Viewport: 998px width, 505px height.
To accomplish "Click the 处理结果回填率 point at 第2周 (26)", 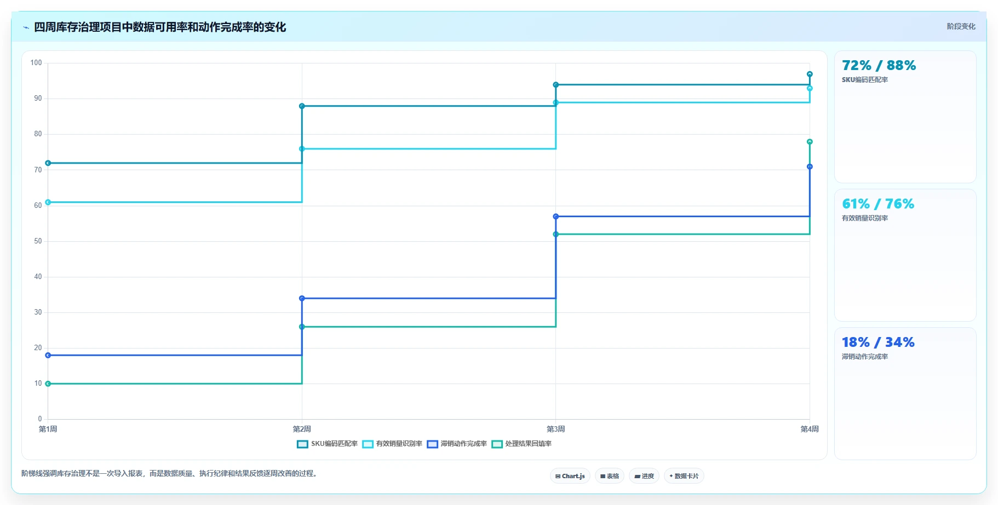I will click(302, 327).
